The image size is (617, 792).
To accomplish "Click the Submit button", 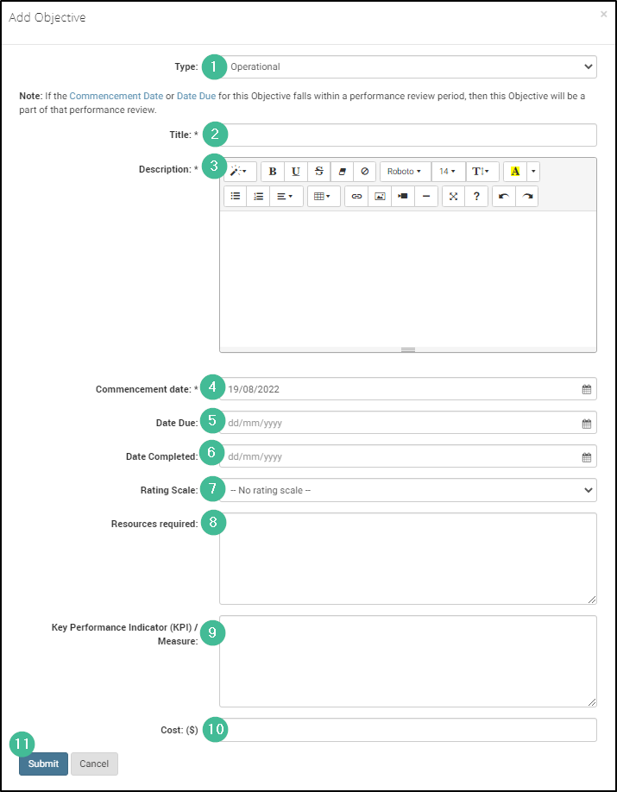I will coord(43,764).
